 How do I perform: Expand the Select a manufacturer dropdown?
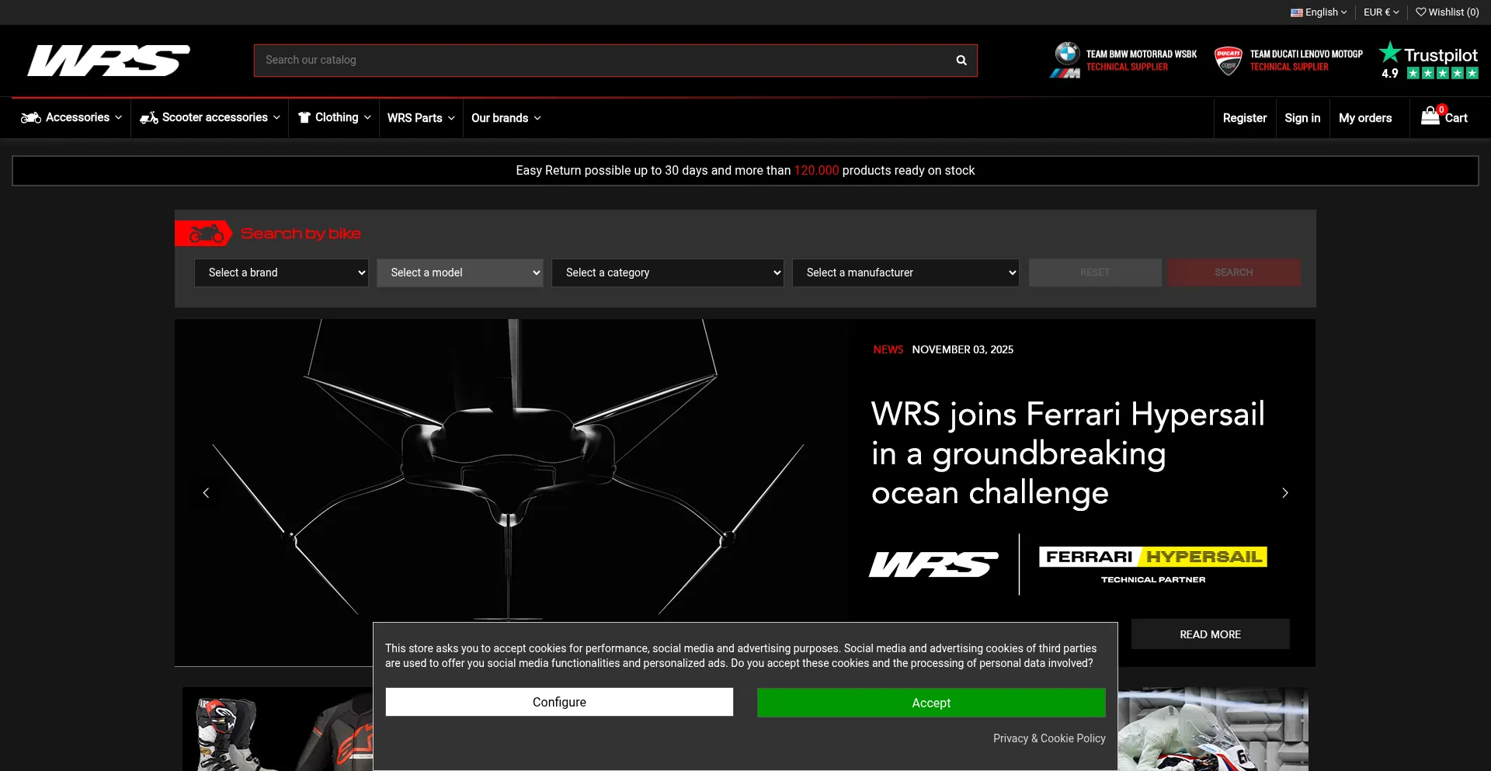(x=905, y=273)
